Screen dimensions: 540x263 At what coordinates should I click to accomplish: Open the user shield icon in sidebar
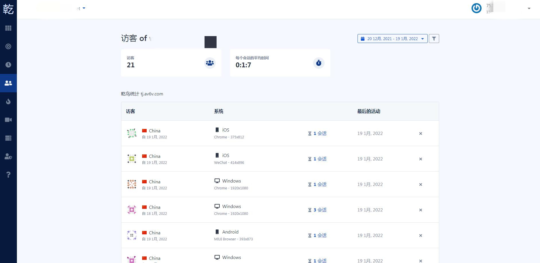click(8, 156)
